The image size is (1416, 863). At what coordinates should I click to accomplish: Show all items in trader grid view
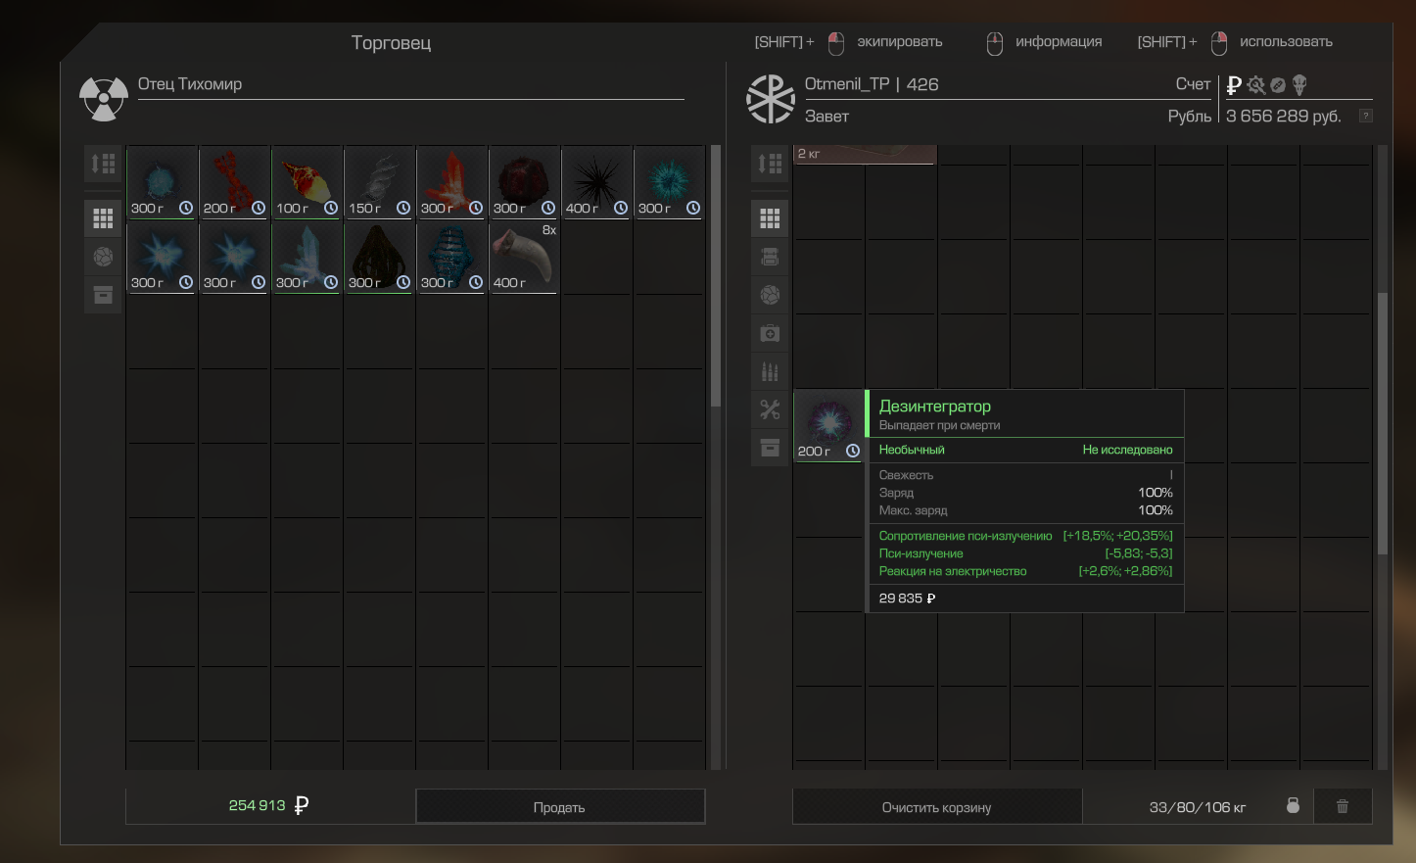[x=103, y=218]
